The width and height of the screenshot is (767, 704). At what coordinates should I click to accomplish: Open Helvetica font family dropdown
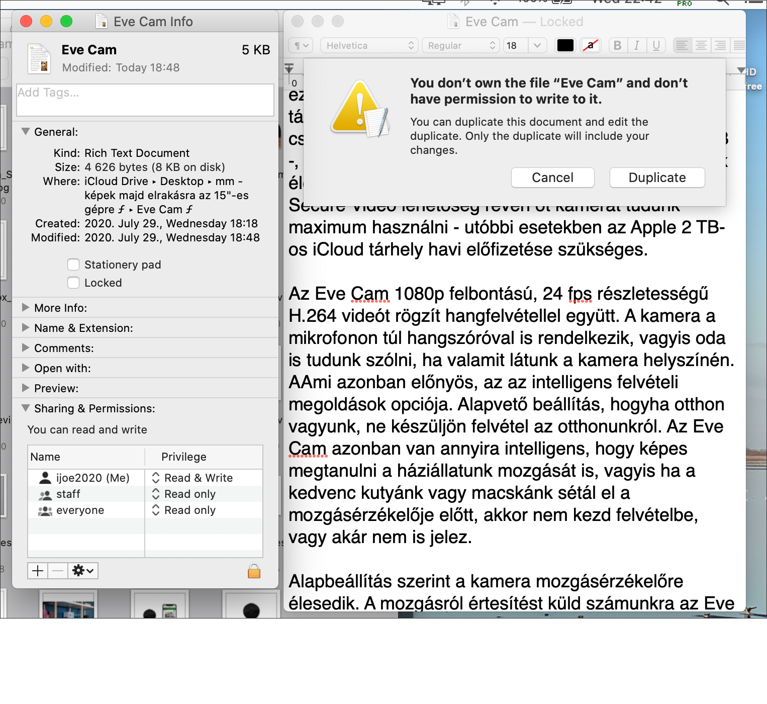click(x=369, y=46)
